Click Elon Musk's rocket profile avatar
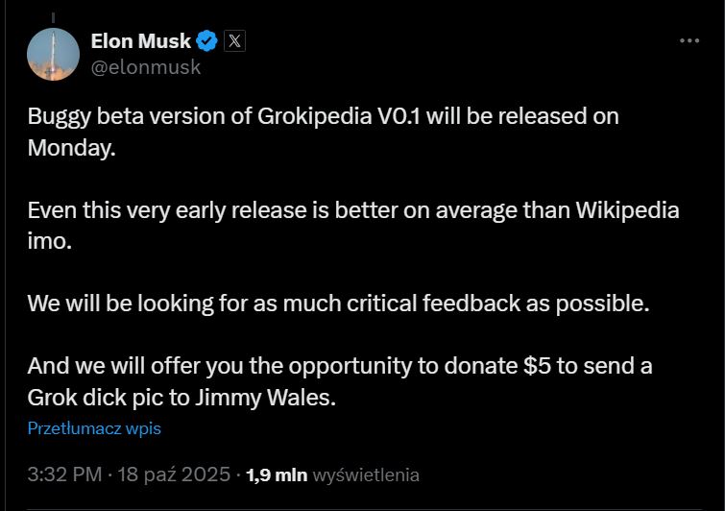The height and width of the screenshot is (511, 725). click(x=52, y=54)
